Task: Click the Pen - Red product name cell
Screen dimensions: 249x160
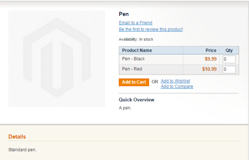Action: pos(151,69)
